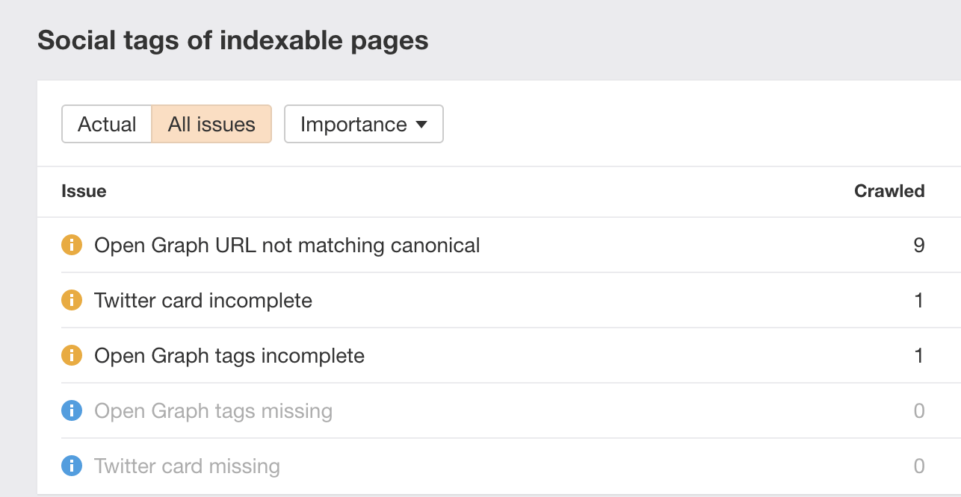Switch to the Actual issues toggle
Image resolution: width=961 pixels, height=497 pixels.
[107, 124]
